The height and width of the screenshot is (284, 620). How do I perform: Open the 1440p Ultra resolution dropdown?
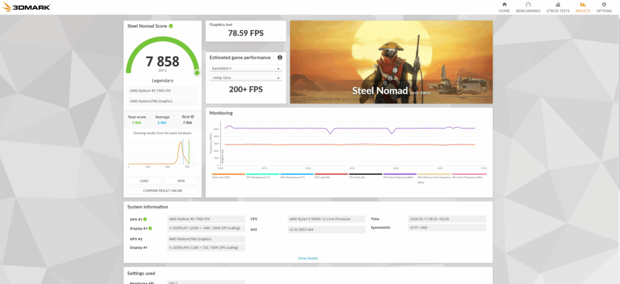pos(246,78)
